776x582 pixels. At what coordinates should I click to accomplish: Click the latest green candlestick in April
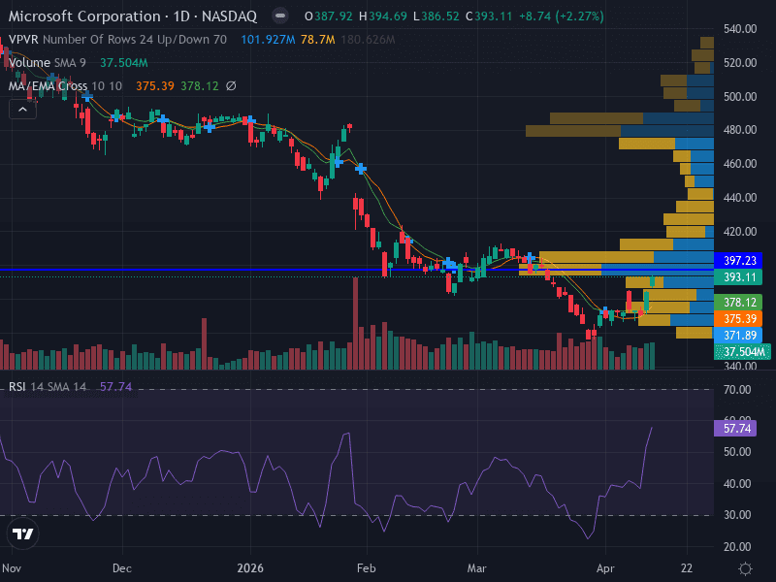(x=652, y=281)
